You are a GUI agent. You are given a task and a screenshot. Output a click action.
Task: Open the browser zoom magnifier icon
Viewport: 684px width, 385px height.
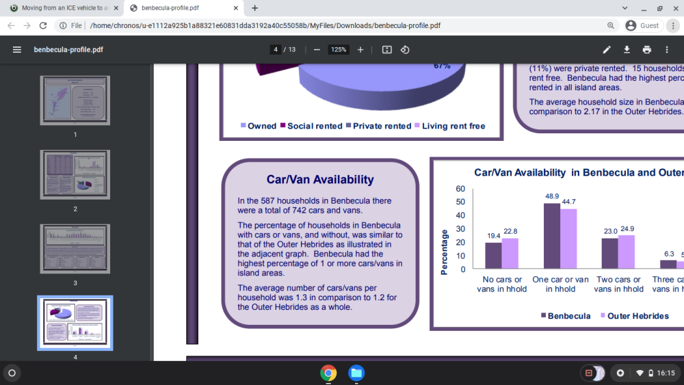coord(611,26)
